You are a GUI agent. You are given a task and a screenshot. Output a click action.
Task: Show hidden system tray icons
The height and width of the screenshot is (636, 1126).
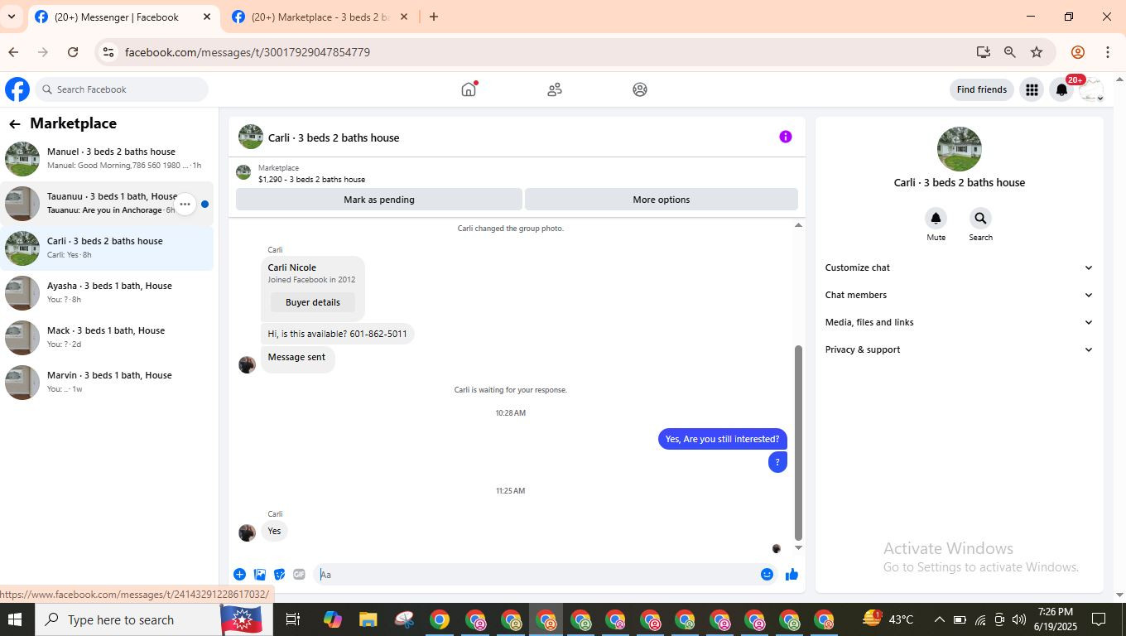point(939,619)
